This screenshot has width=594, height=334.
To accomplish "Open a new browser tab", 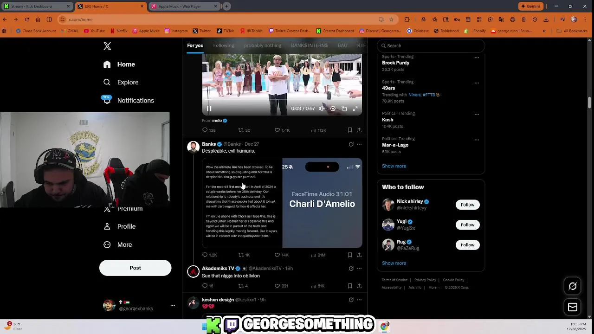I will click(226, 6).
